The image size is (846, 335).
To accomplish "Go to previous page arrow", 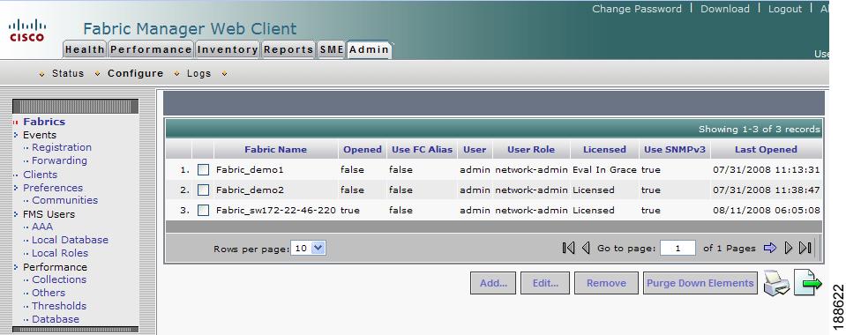I will tap(586, 248).
